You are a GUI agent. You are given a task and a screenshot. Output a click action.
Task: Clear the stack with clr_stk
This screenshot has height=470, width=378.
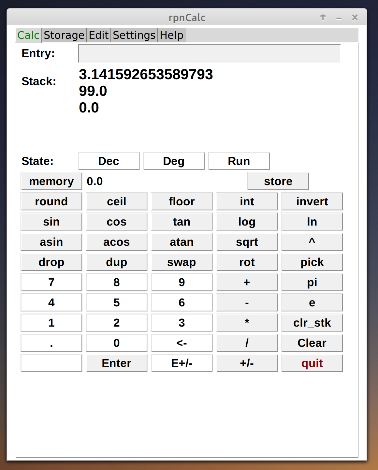coord(312,322)
